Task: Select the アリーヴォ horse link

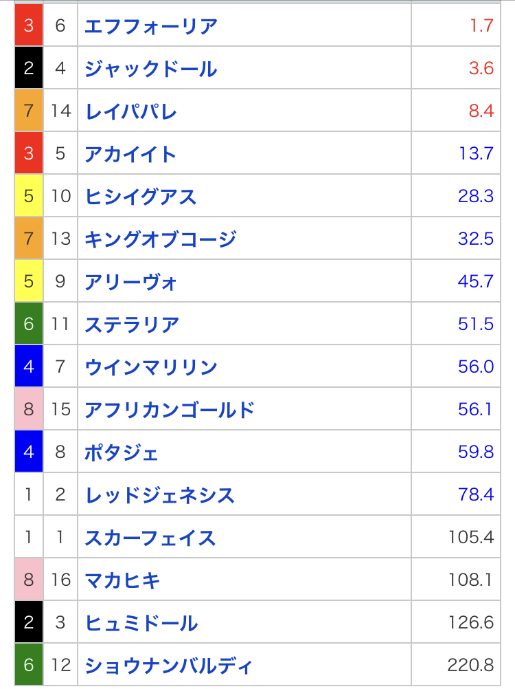Action: [131, 282]
